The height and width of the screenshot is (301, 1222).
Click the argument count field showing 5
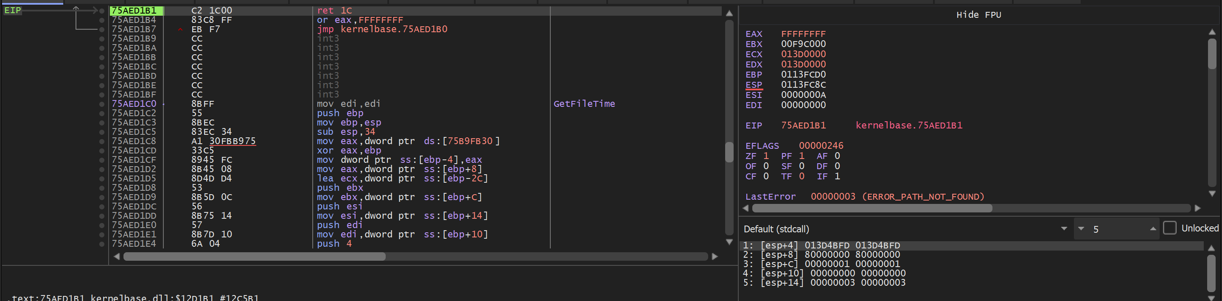click(x=1117, y=229)
